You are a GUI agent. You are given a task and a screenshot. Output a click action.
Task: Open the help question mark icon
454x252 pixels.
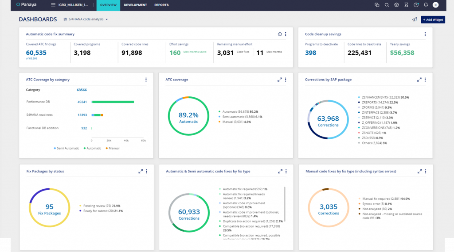tap(416, 5)
